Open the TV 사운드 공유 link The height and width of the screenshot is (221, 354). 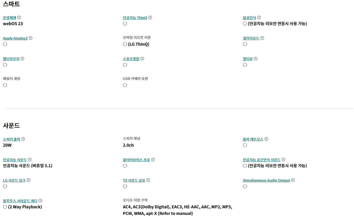134,180
